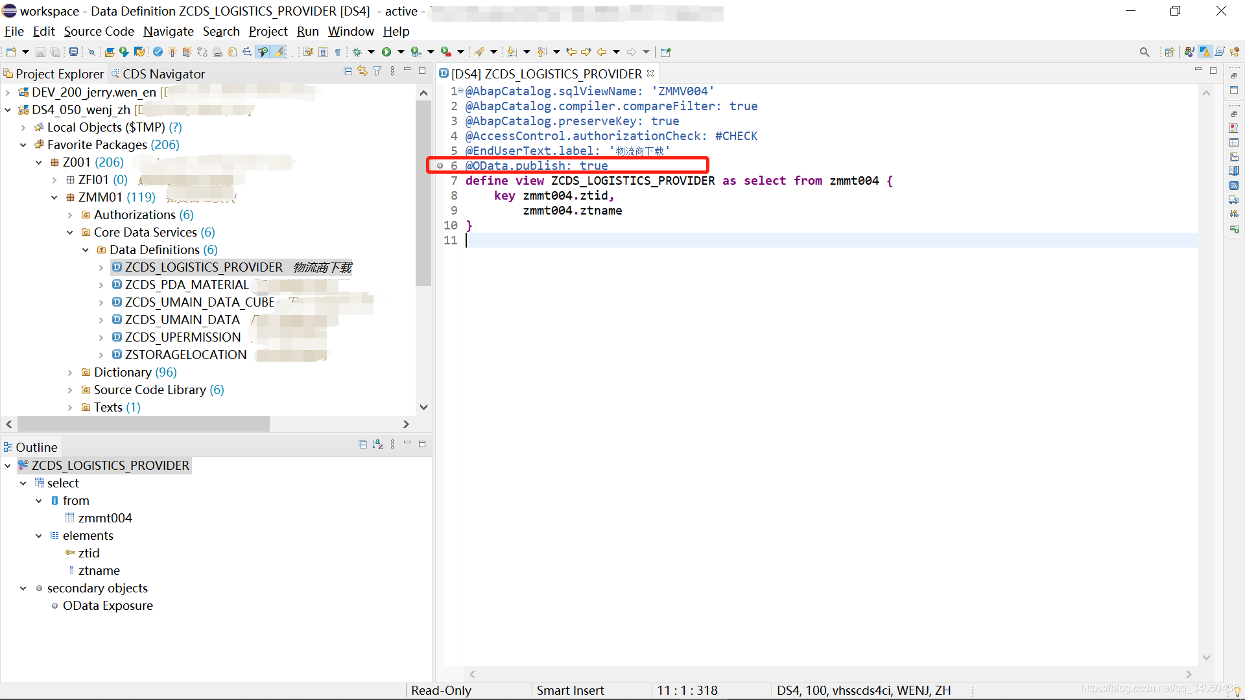The image size is (1245, 700).
Task: Open the Source Code menu
Action: (99, 31)
